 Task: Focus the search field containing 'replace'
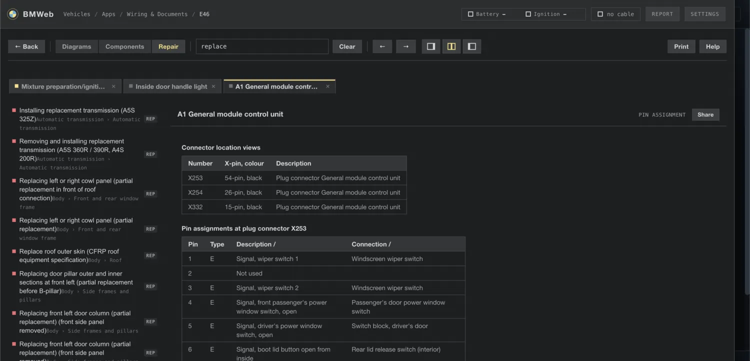point(262,46)
